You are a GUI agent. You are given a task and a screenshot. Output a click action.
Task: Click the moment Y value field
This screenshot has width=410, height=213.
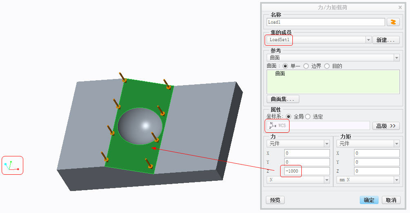point(377,162)
